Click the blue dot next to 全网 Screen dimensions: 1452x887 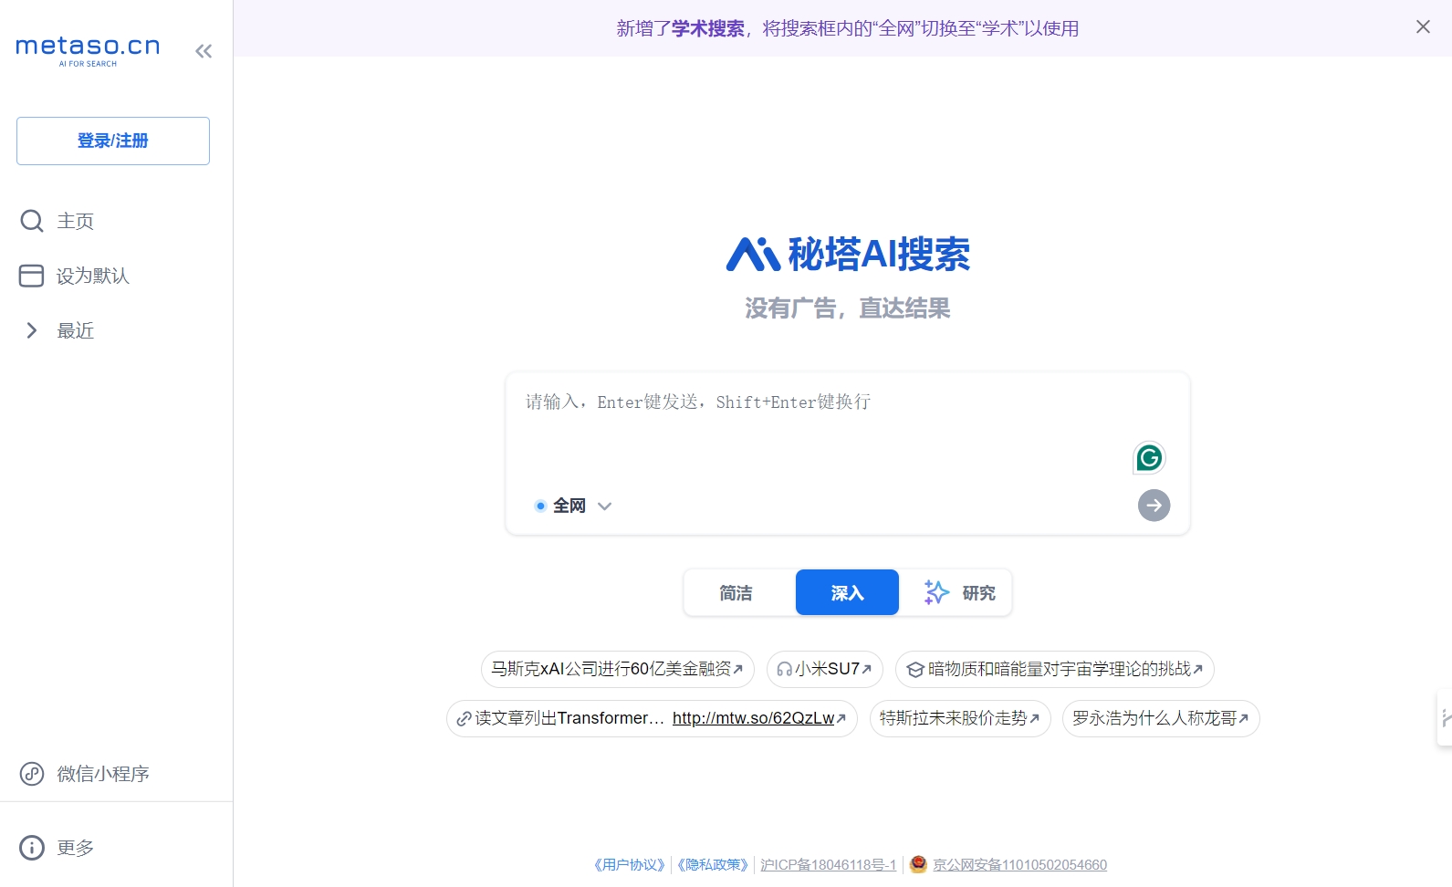tap(540, 506)
